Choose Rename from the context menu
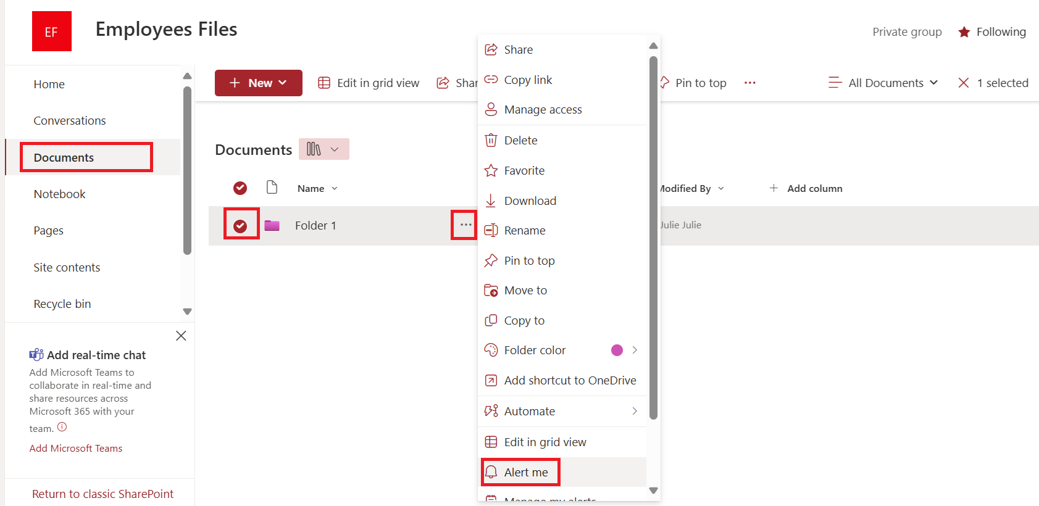 (x=524, y=230)
